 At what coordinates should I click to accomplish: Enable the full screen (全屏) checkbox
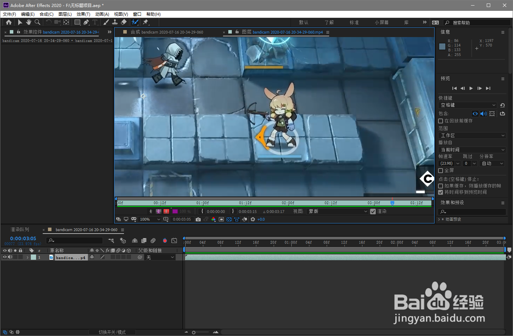coord(441,171)
